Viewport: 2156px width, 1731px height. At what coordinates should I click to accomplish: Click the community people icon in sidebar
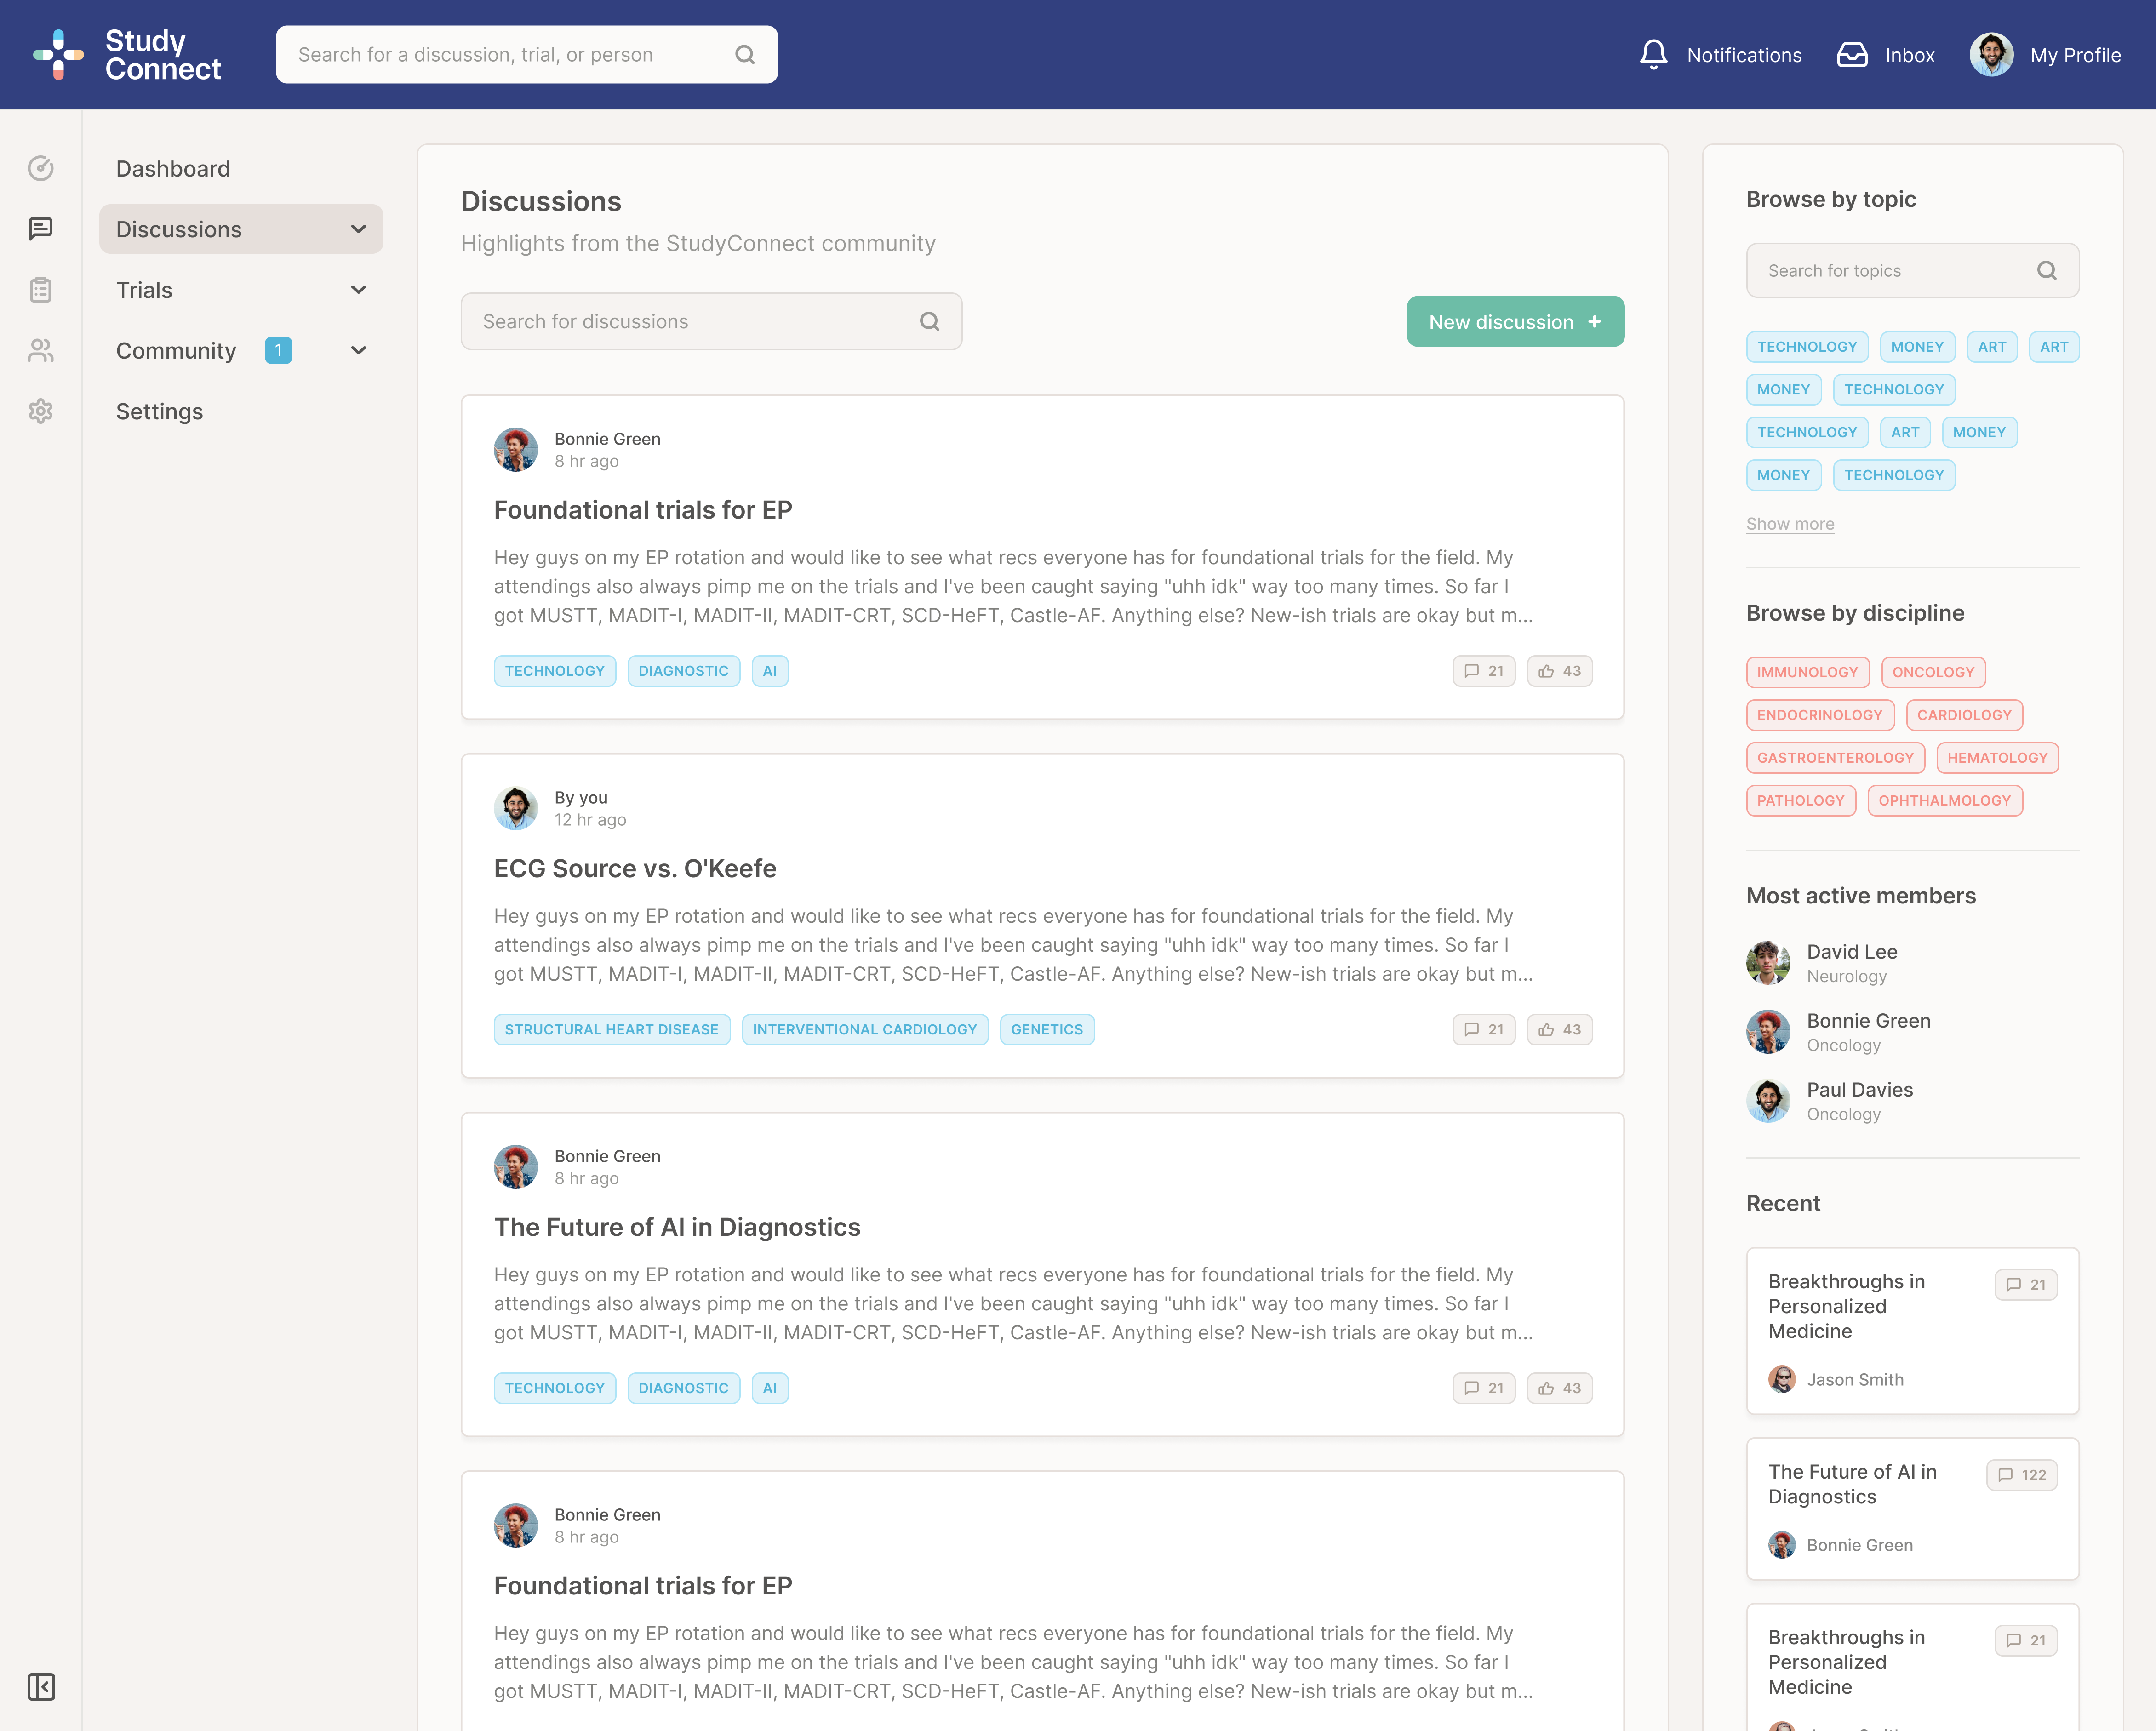[40, 351]
